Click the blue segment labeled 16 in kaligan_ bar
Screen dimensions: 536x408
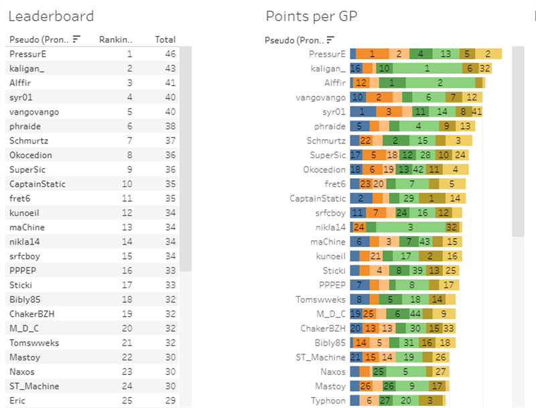click(356, 68)
